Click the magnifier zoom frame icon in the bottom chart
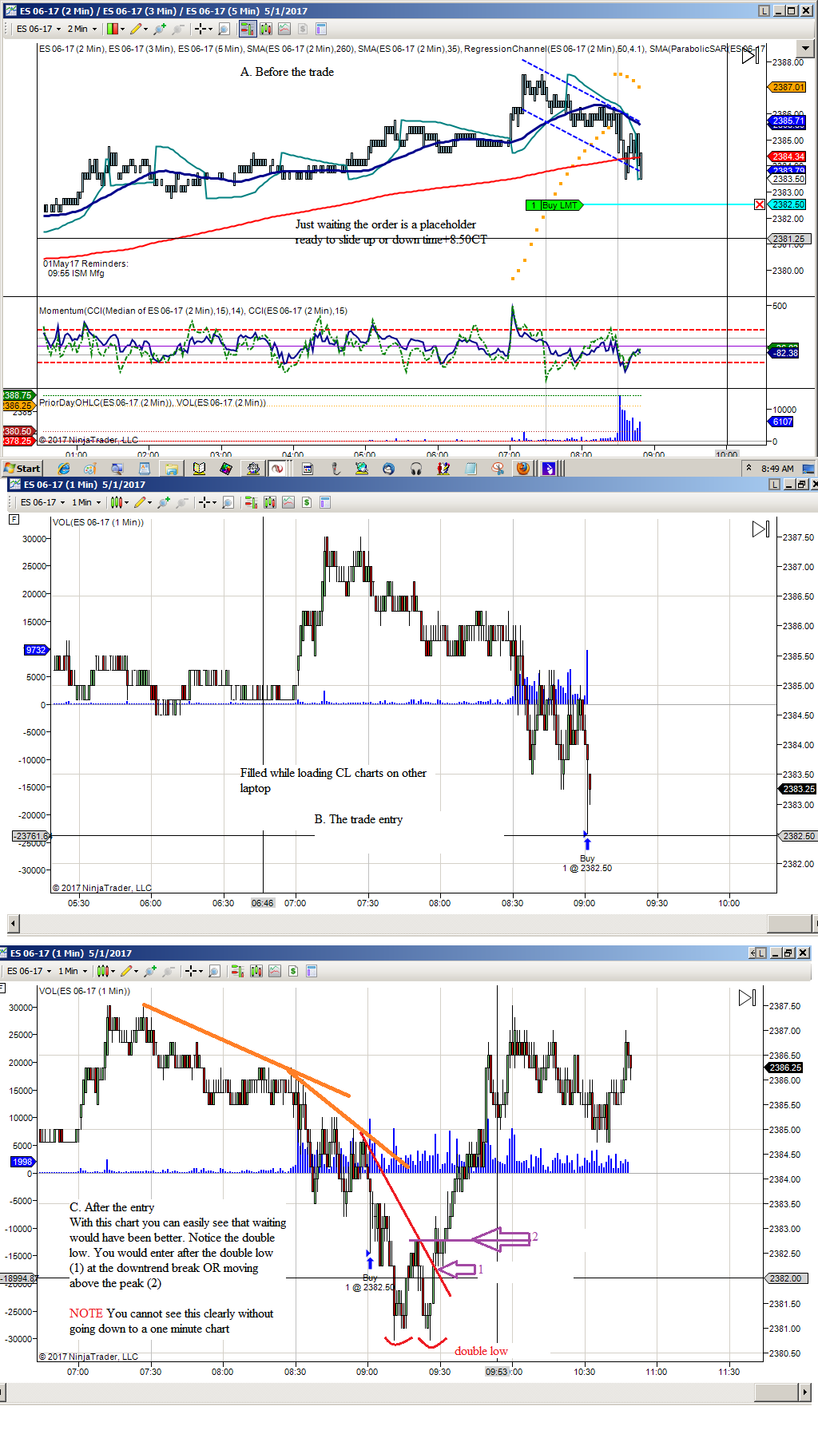This screenshot has width=818, height=1450. coord(214,971)
